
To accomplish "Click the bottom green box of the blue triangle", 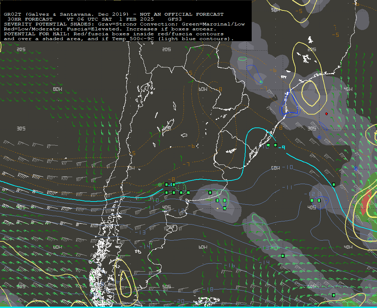I will coord(224,208).
